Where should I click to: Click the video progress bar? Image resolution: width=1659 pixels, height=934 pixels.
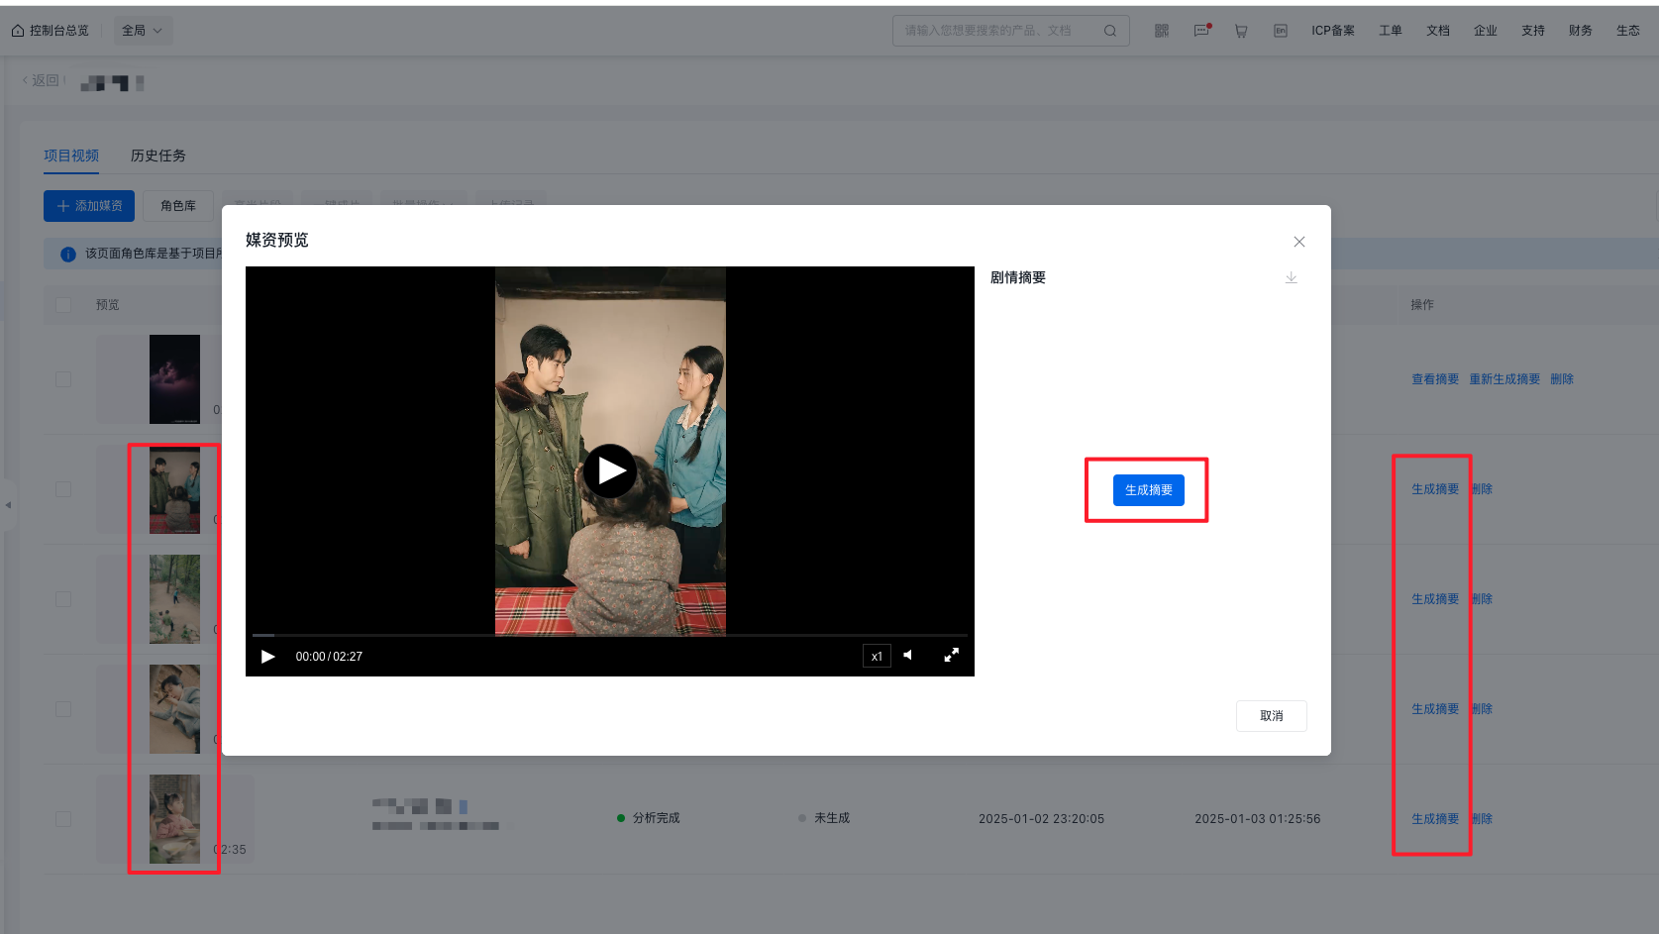610,635
